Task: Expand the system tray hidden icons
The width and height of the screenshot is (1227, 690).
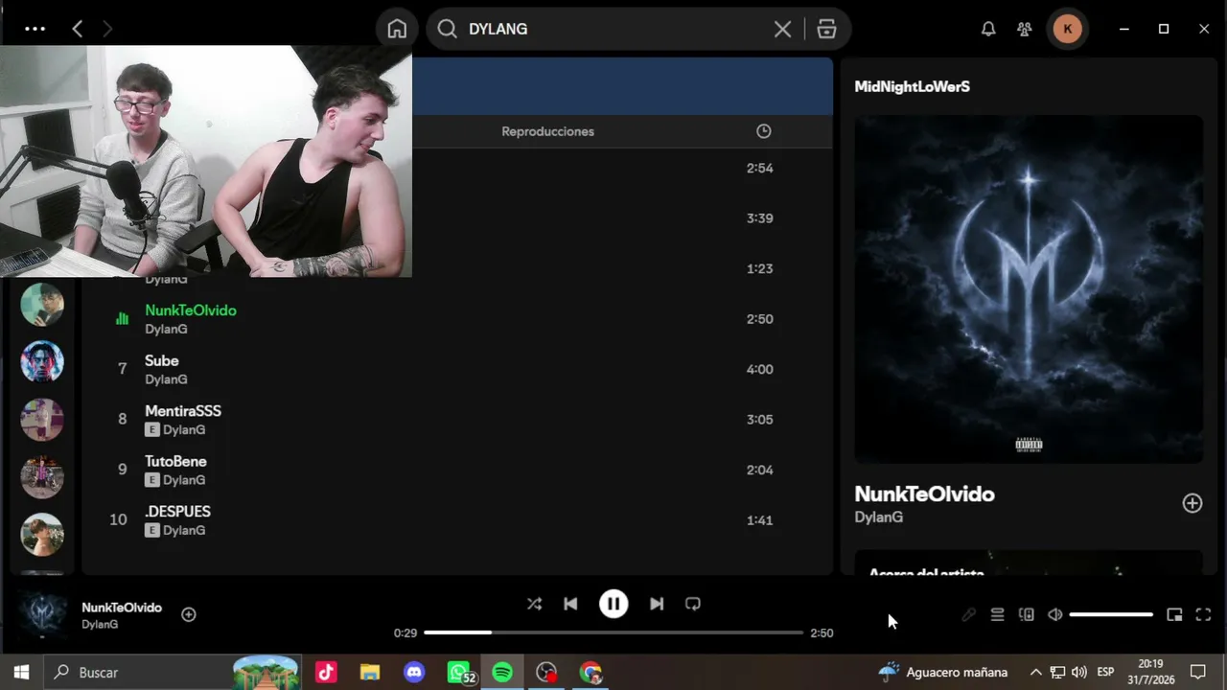Action: pos(1035,672)
